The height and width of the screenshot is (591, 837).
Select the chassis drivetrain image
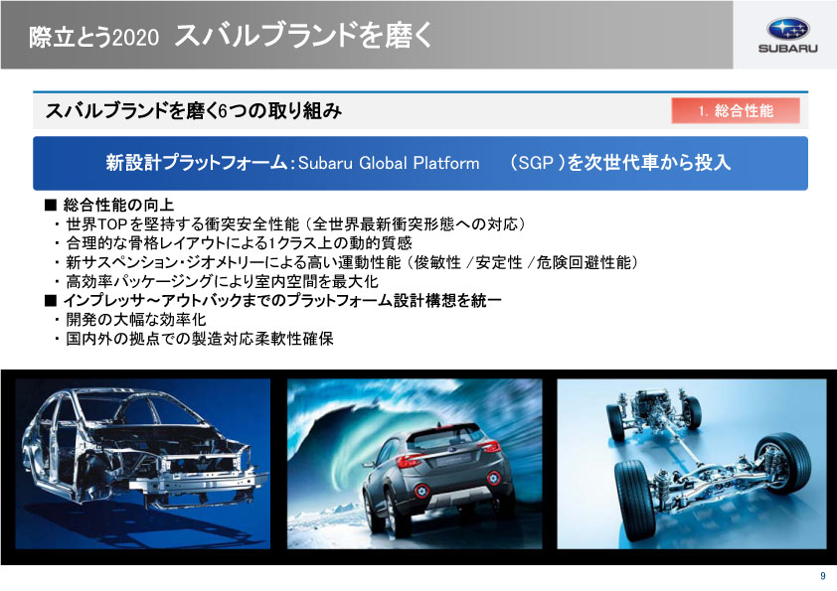click(691, 464)
